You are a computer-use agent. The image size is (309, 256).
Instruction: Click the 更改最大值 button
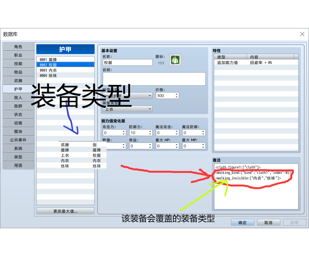(65, 211)
